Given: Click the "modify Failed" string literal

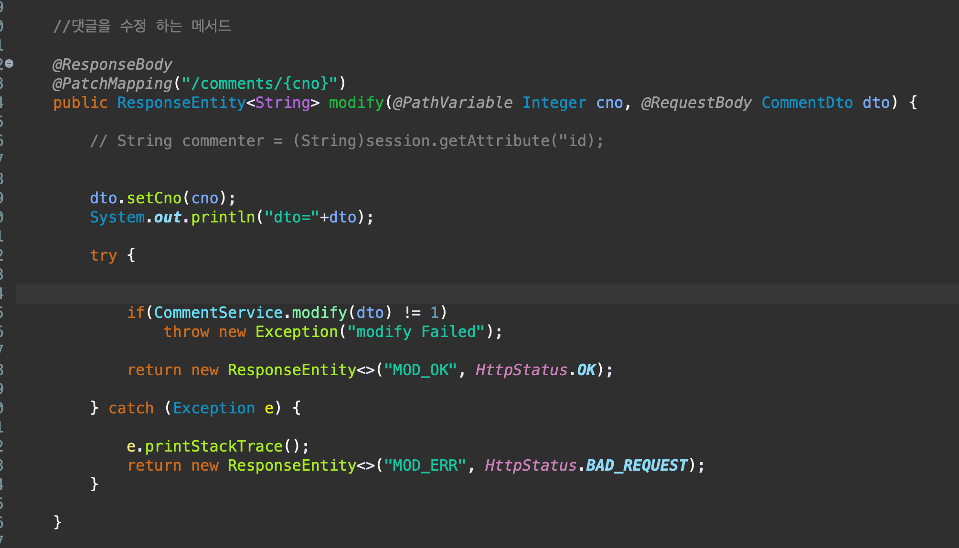Looking at the screenshot, I should pos(416,332).
